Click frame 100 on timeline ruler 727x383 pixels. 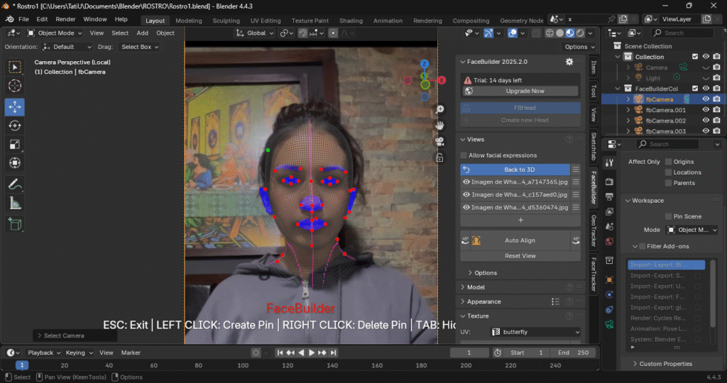point(243,365)
